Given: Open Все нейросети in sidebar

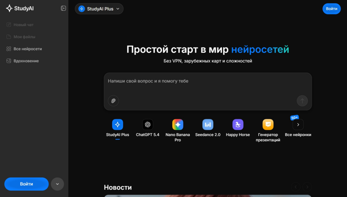Looking at the screenshot, I should point(24,49).
